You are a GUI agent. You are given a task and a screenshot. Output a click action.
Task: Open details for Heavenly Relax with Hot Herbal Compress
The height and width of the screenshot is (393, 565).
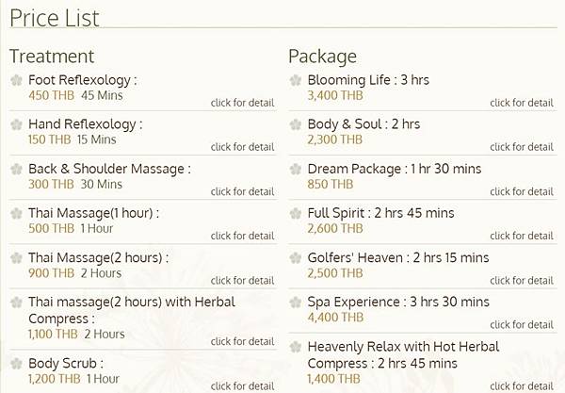pyautogui.click(x=522, y=385)
